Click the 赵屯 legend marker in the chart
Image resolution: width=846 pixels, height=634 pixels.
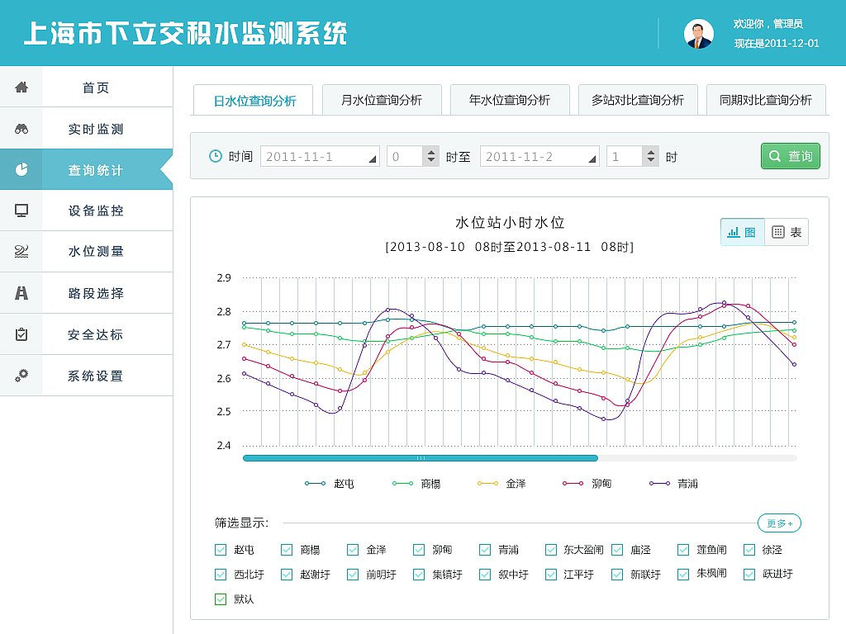(x=315, y=484)
